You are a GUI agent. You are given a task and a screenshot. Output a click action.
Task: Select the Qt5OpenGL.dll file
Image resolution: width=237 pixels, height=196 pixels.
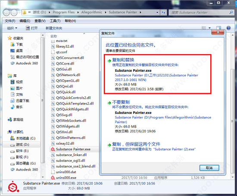coord(65,81)
